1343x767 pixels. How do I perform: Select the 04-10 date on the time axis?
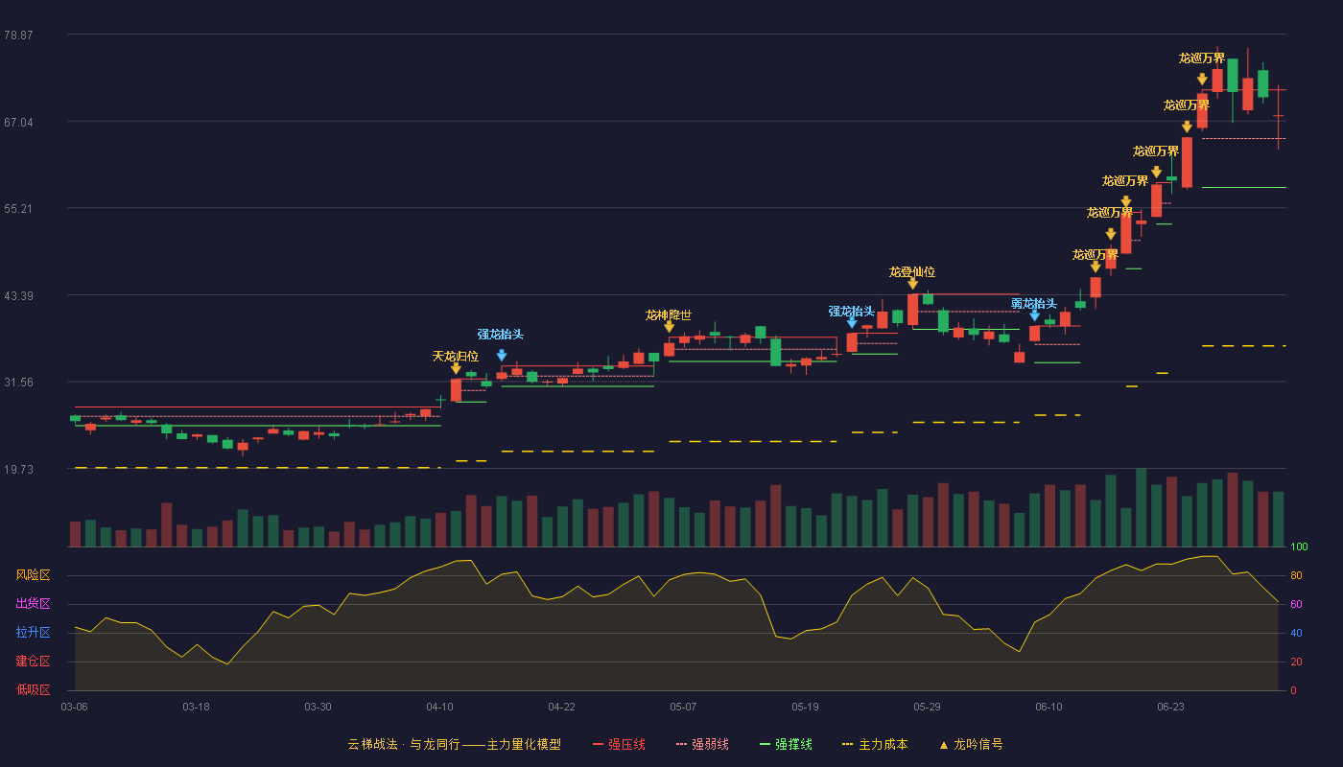point(439,707)
